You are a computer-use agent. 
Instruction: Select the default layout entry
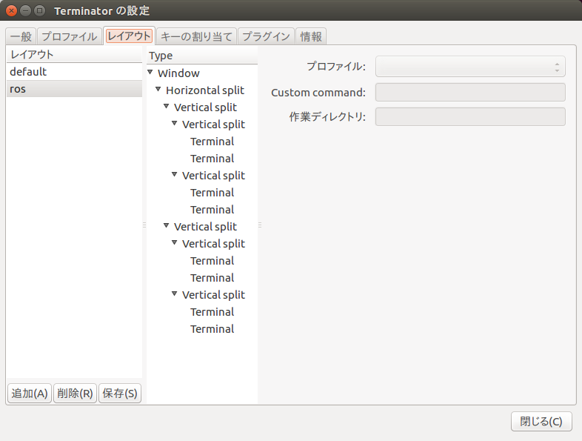point(74,72)
